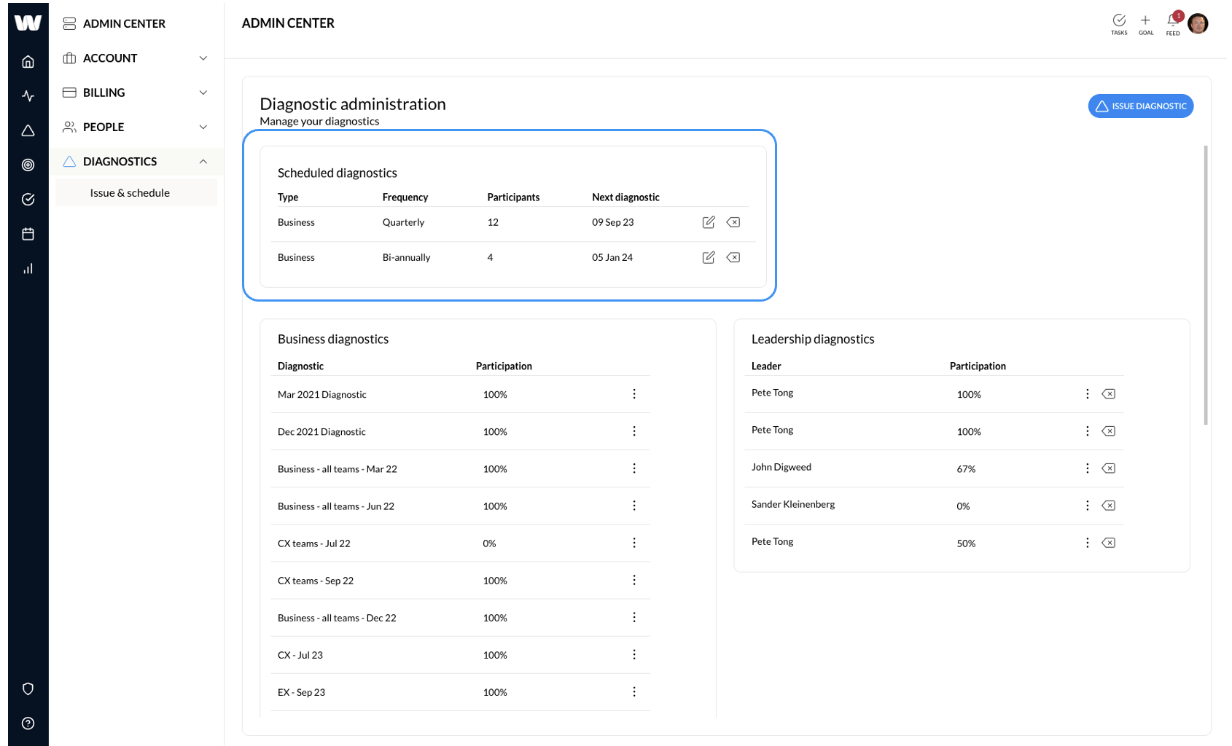The height and width of the screenshot is (746, 1232).
Task: Click the 67% participation value
Action: [x=966, y=469]
